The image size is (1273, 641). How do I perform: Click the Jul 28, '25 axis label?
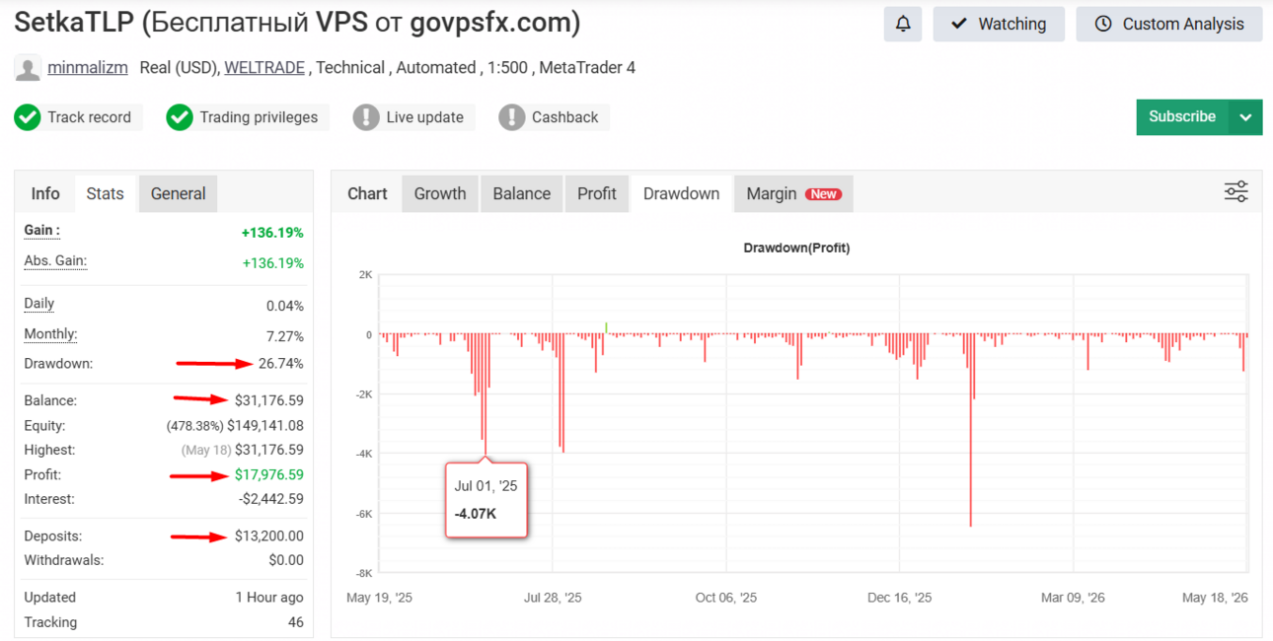(553, 598)
